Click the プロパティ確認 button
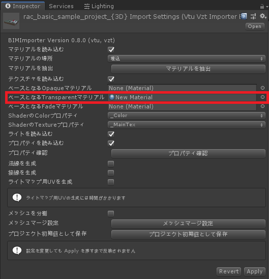The height and width of the screenshot is (279, 269). (188, 153)
